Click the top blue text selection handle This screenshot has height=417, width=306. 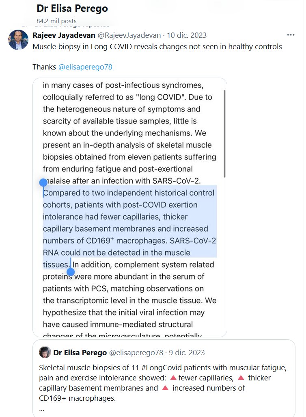click(x=43, y=183)
